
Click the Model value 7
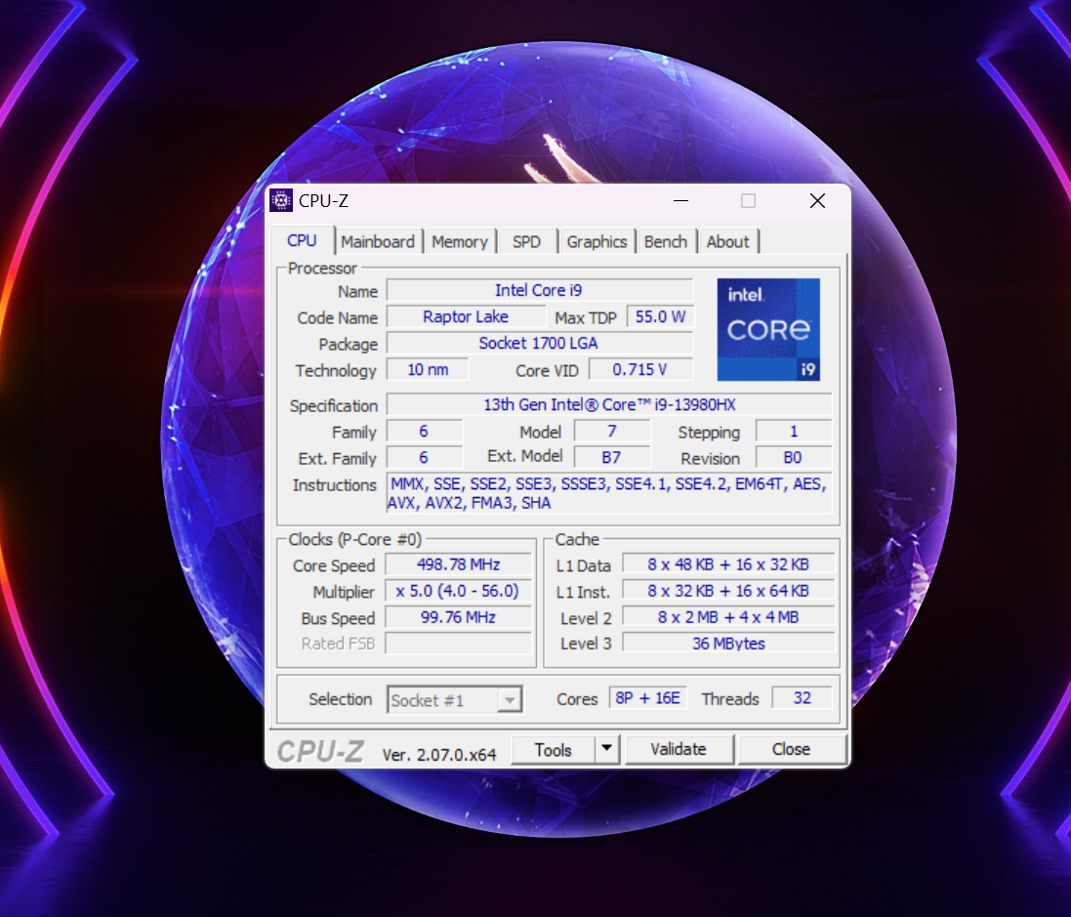tap(612, 432)
